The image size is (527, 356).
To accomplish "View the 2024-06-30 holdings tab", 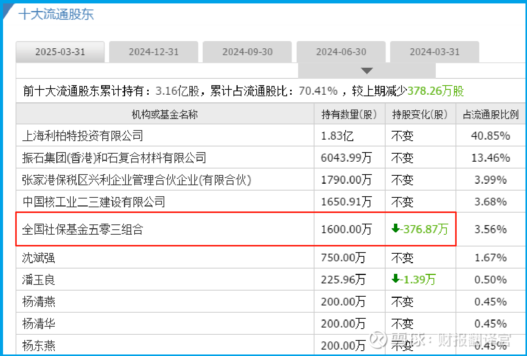I will coord(341,52).
